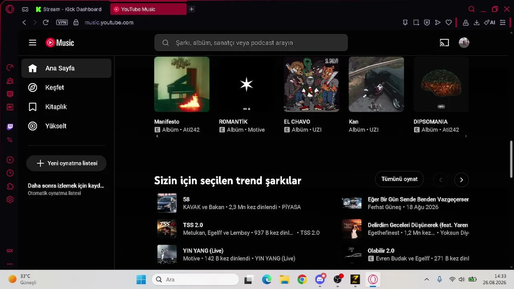Click the taskbar Ara search box
Image resolution: width=514 pixels, height=289 pixels.
pyautogui.click(x=196, y=279)
